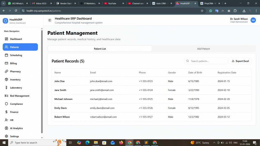Viewport: 260px width, 146px height.
Task: Go to Pharmacy section
Action: coord(20,71)
